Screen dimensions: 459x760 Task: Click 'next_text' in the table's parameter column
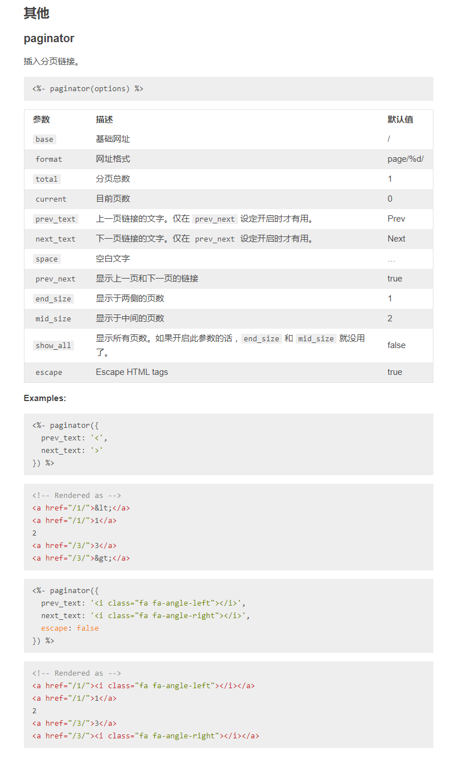coord(55,239)
